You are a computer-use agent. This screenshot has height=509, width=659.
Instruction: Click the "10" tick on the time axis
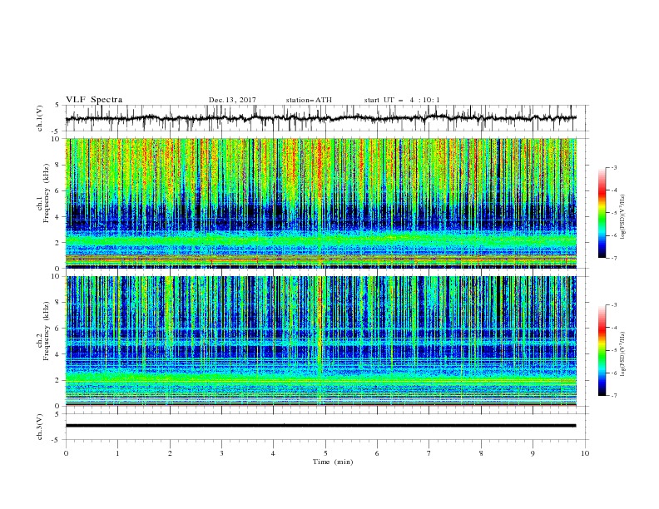585,453
